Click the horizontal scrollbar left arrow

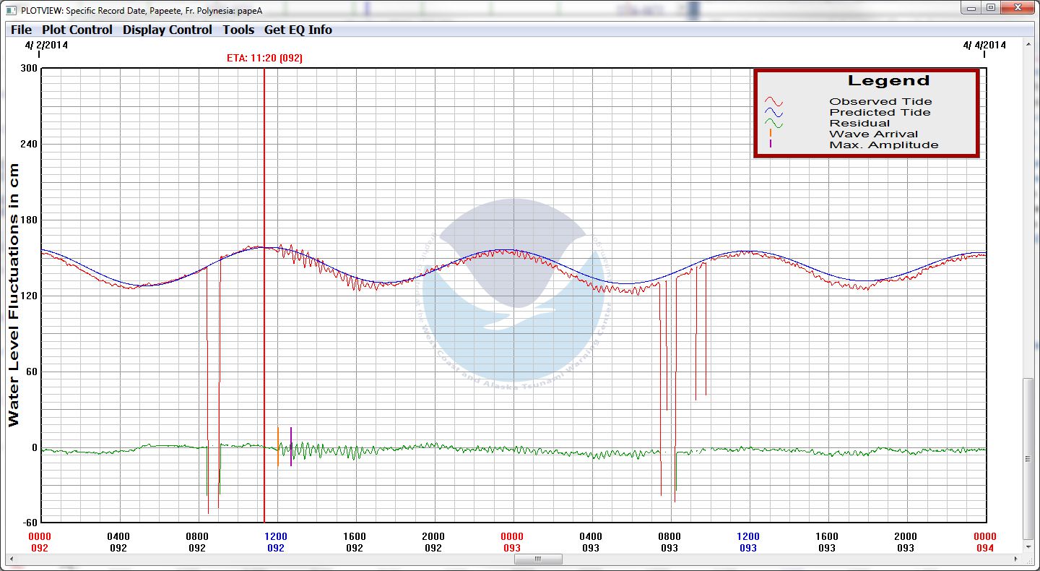(x=11, y=559)
